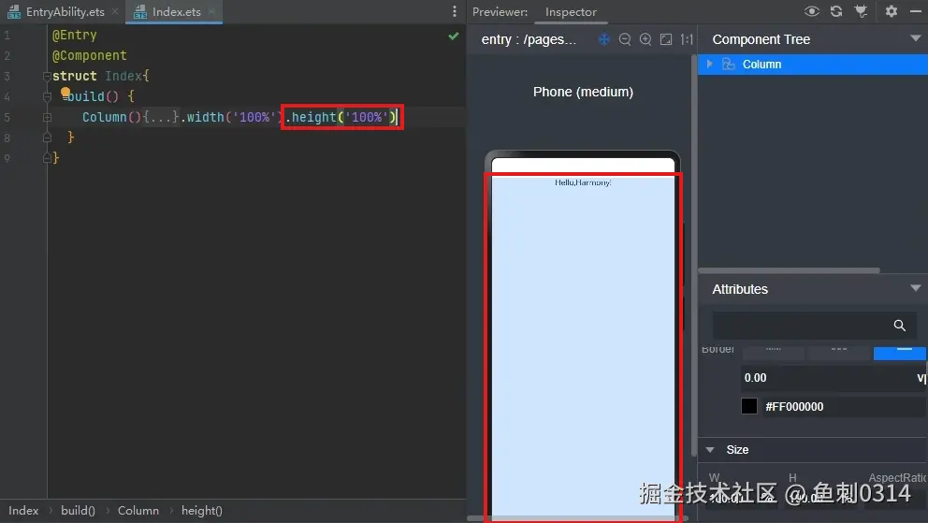Click the struct Index declaration text
This screenshot has width=928, height=523.
click(100, 77)
